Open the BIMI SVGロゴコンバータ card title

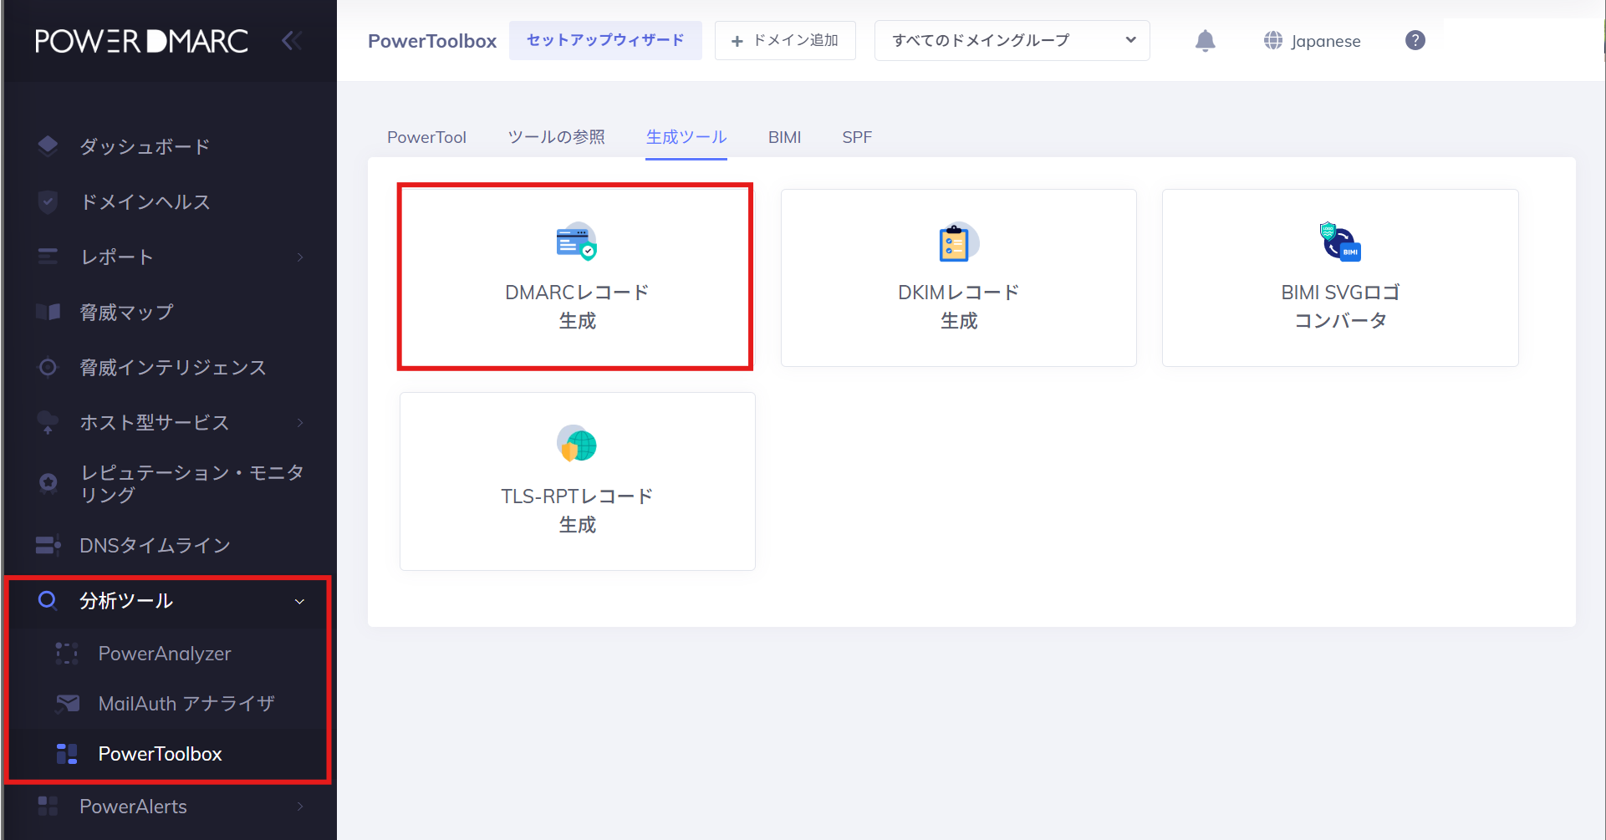point(1340,307)
